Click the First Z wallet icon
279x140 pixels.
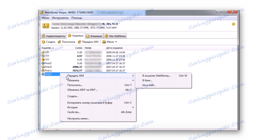coord(43,74)
